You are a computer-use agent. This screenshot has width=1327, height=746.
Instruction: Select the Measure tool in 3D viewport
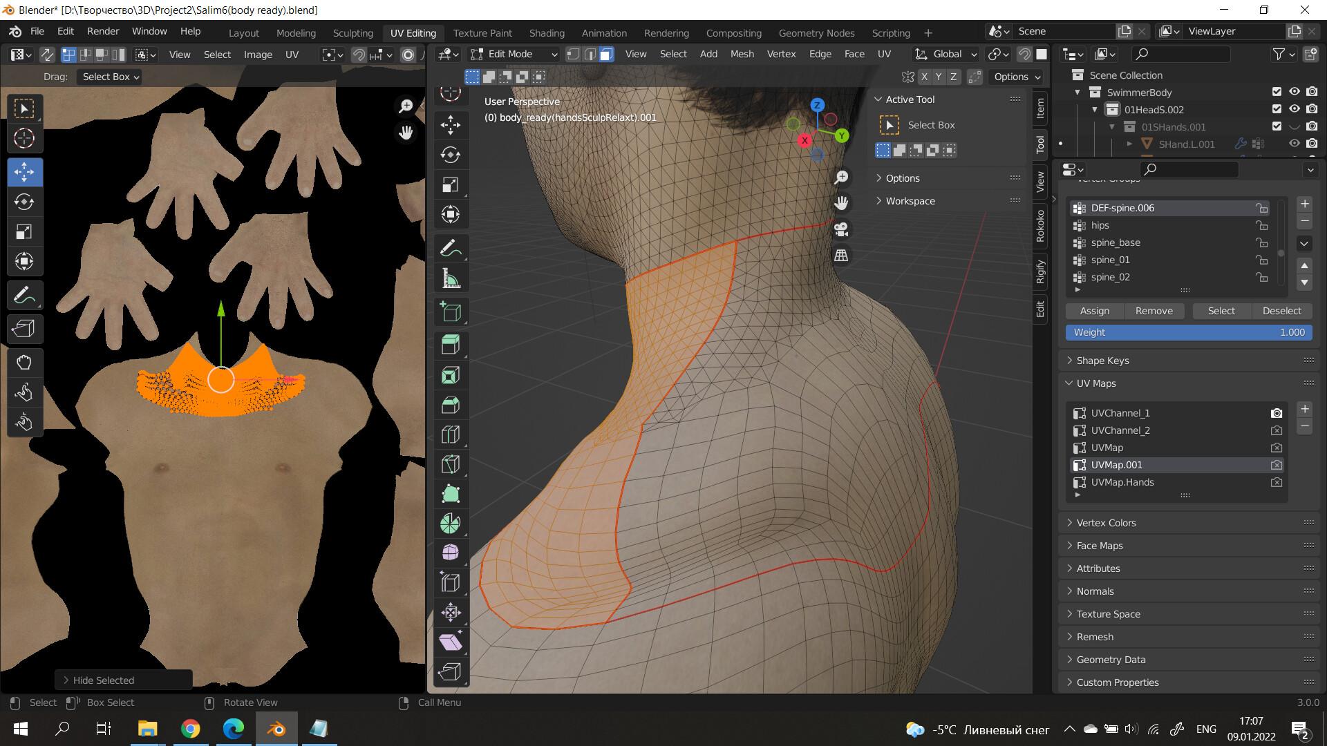pos(451,278)
